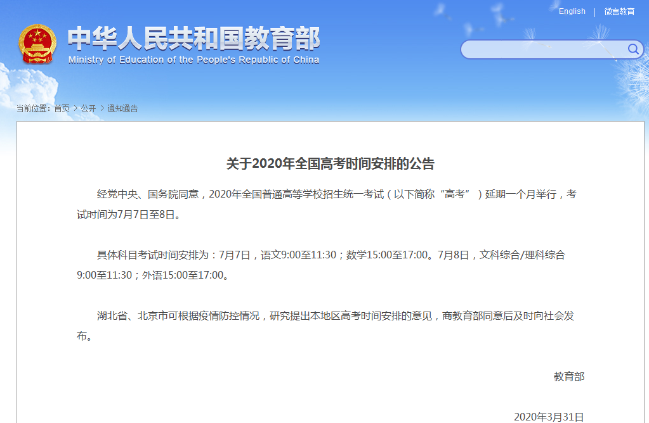
Task: Click the Ministry of Education English subtitle
Action: coord(193,60)
